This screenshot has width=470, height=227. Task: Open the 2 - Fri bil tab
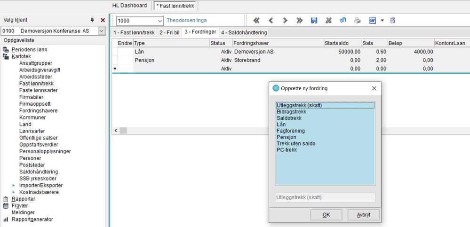coord(169,32)
